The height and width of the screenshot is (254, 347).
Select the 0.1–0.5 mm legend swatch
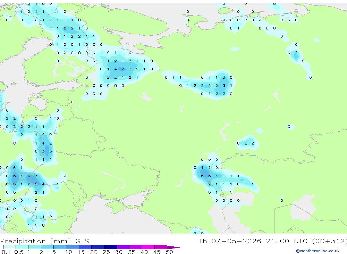click(9, 247)
